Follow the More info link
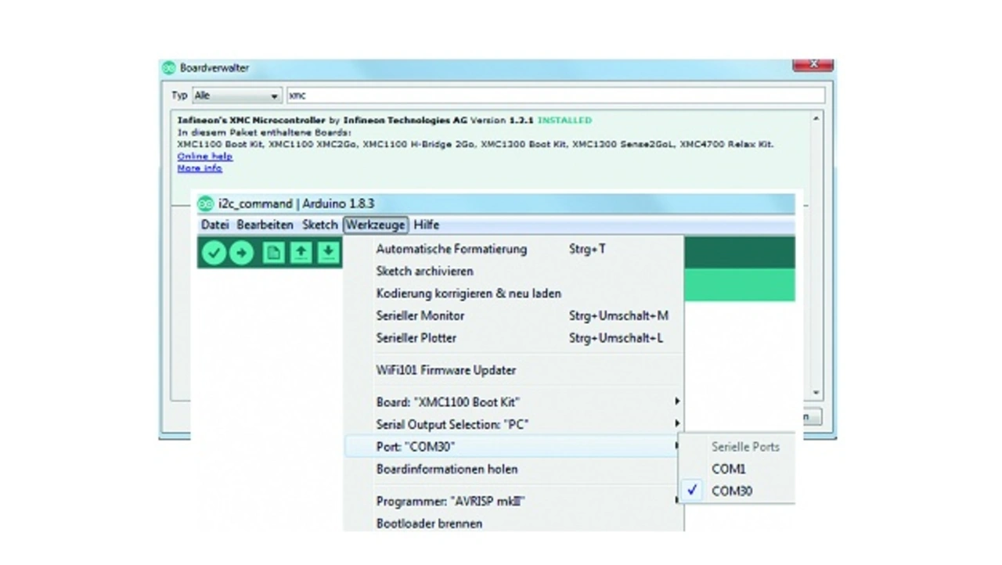Viewport: 1002px width, 565px height. pyautogui.click(x=199, y=168)
